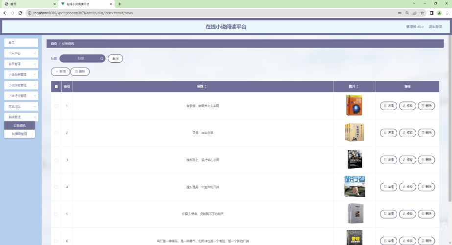Go to 首页 in the sidebar
Screen dimensions: 452x245
(21, 43)
